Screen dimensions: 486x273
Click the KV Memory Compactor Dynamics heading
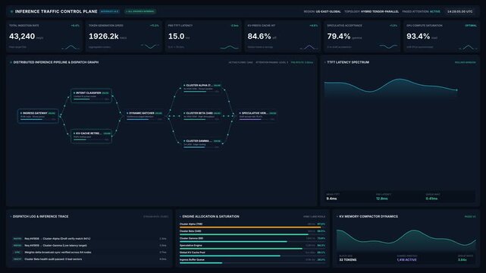[x=368, y=217]
